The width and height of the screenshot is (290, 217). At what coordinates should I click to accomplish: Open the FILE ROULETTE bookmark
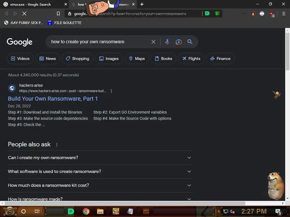[65, 23]
